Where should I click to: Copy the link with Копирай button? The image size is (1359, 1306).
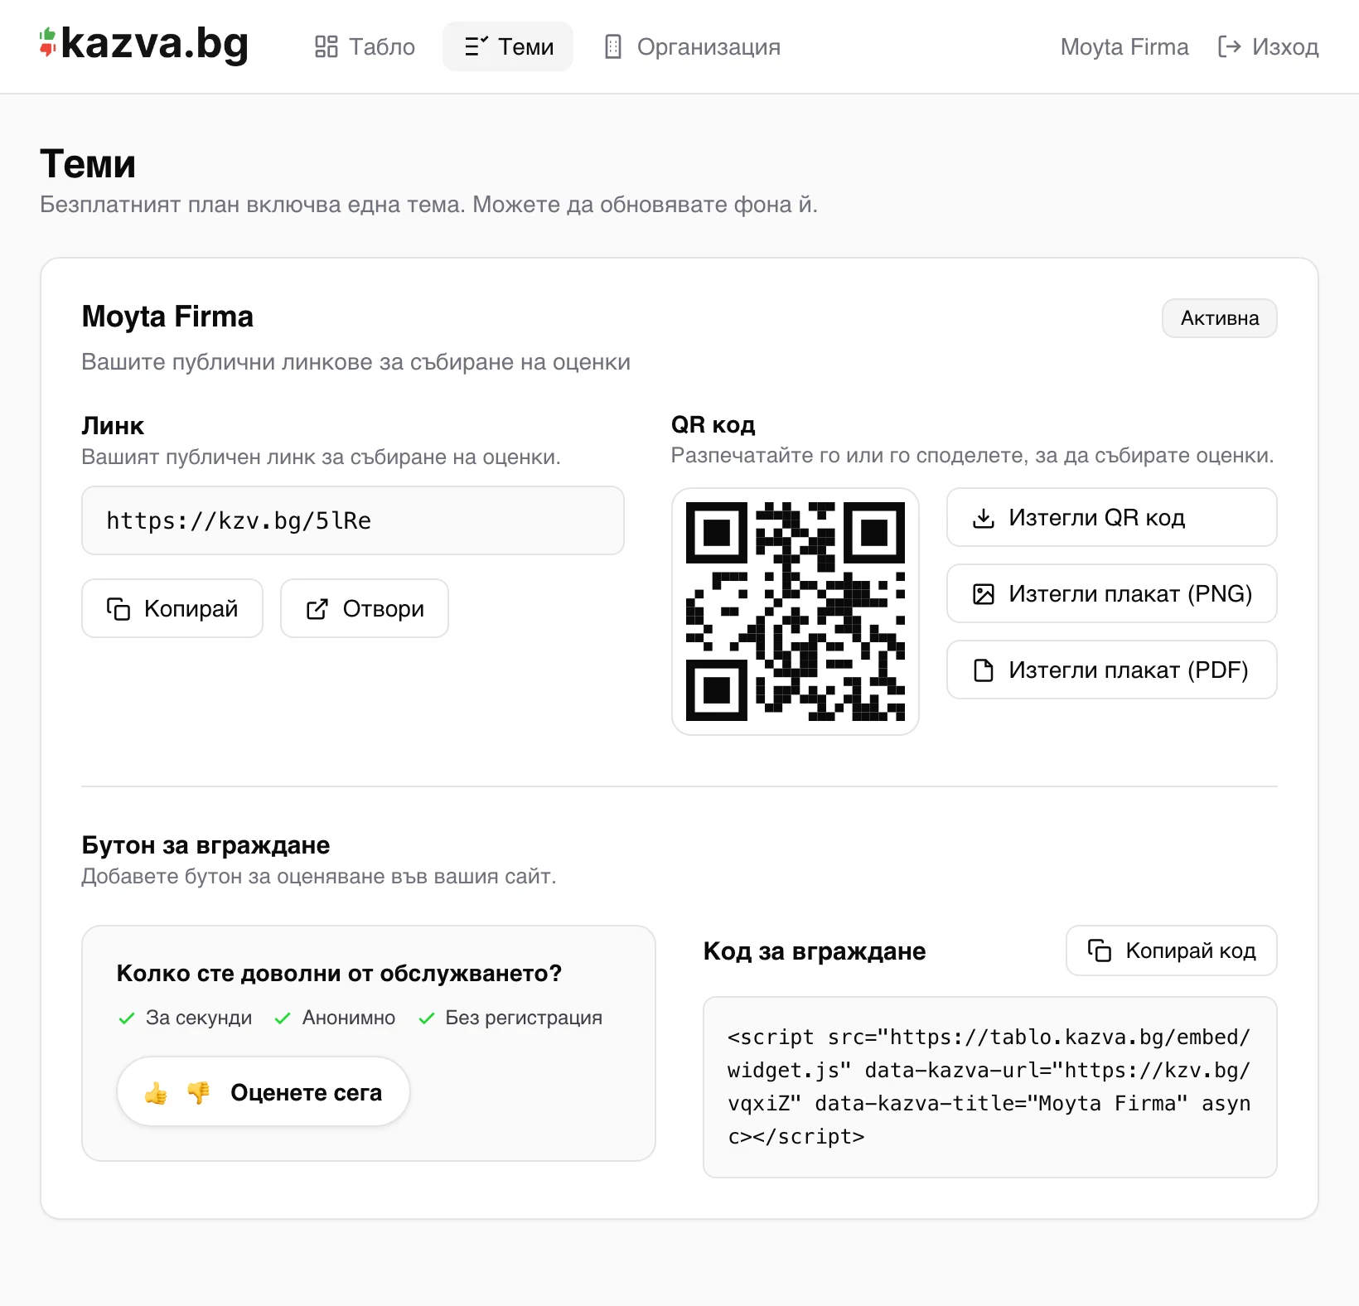point(172,608)
